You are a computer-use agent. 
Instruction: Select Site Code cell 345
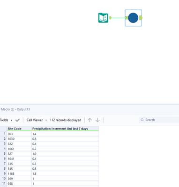19,169
